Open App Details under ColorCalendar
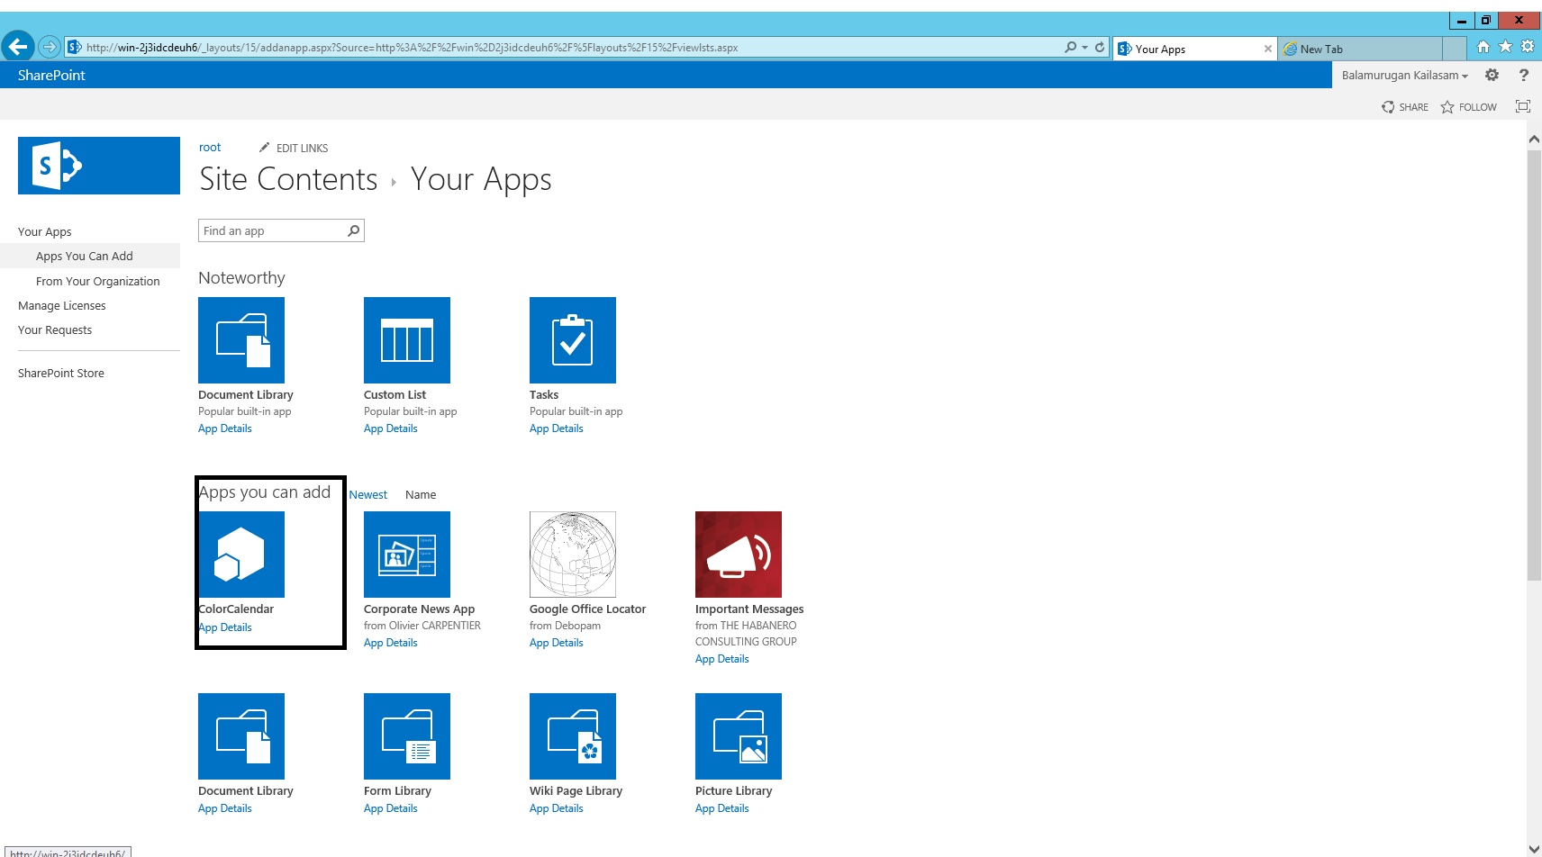The height and width of the screenshot is (857, 1542). 225,627
